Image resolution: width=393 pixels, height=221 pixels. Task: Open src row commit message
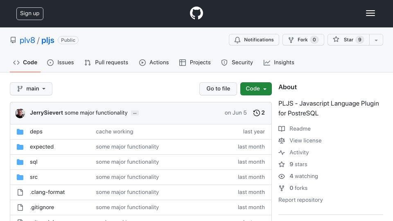(127, 177)
